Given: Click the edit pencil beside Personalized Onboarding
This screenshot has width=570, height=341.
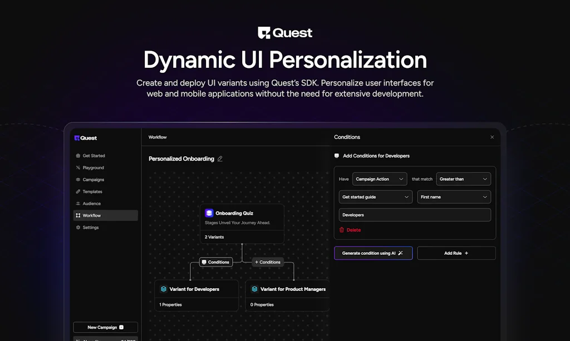Looking at the screenshot, I should point(220,159).
